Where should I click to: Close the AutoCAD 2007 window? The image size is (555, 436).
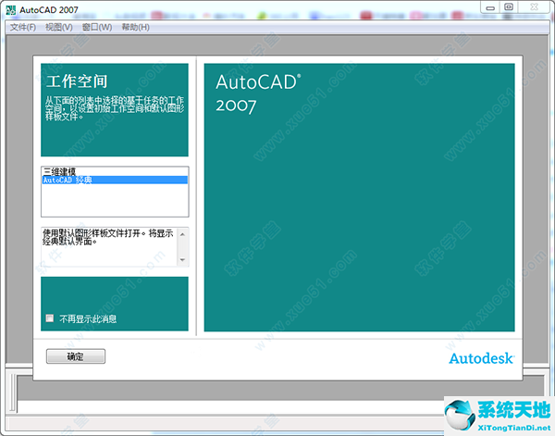pyautogui.click(x=534, y=7)
